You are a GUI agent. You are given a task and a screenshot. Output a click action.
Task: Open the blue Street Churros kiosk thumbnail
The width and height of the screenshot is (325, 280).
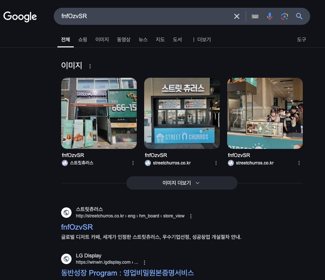tap(182, 113)
